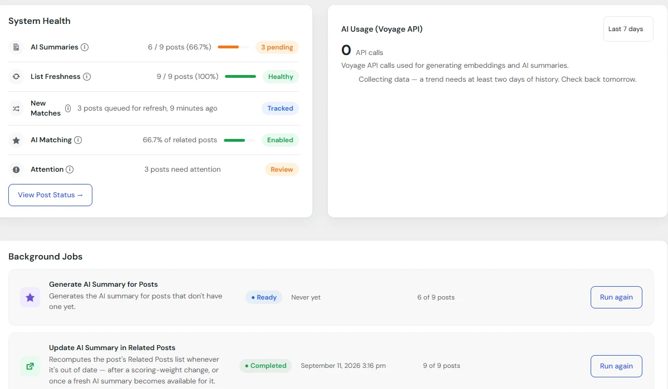Image resolution: width=668 pixels, height=389 pixels.
Task: Click the 3 pending badge
Action: click(x=277, y=47)
